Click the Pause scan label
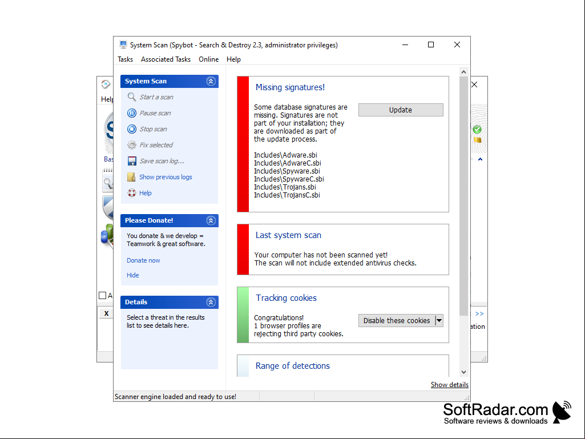 coord(155,113)
